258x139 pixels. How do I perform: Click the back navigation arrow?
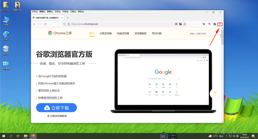[35, 24]
